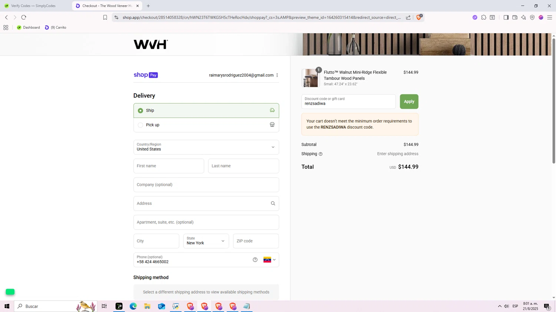Screen dimensions: 556x312
Task: Open Task View on the taskbar
Action: tap(104, 306)
